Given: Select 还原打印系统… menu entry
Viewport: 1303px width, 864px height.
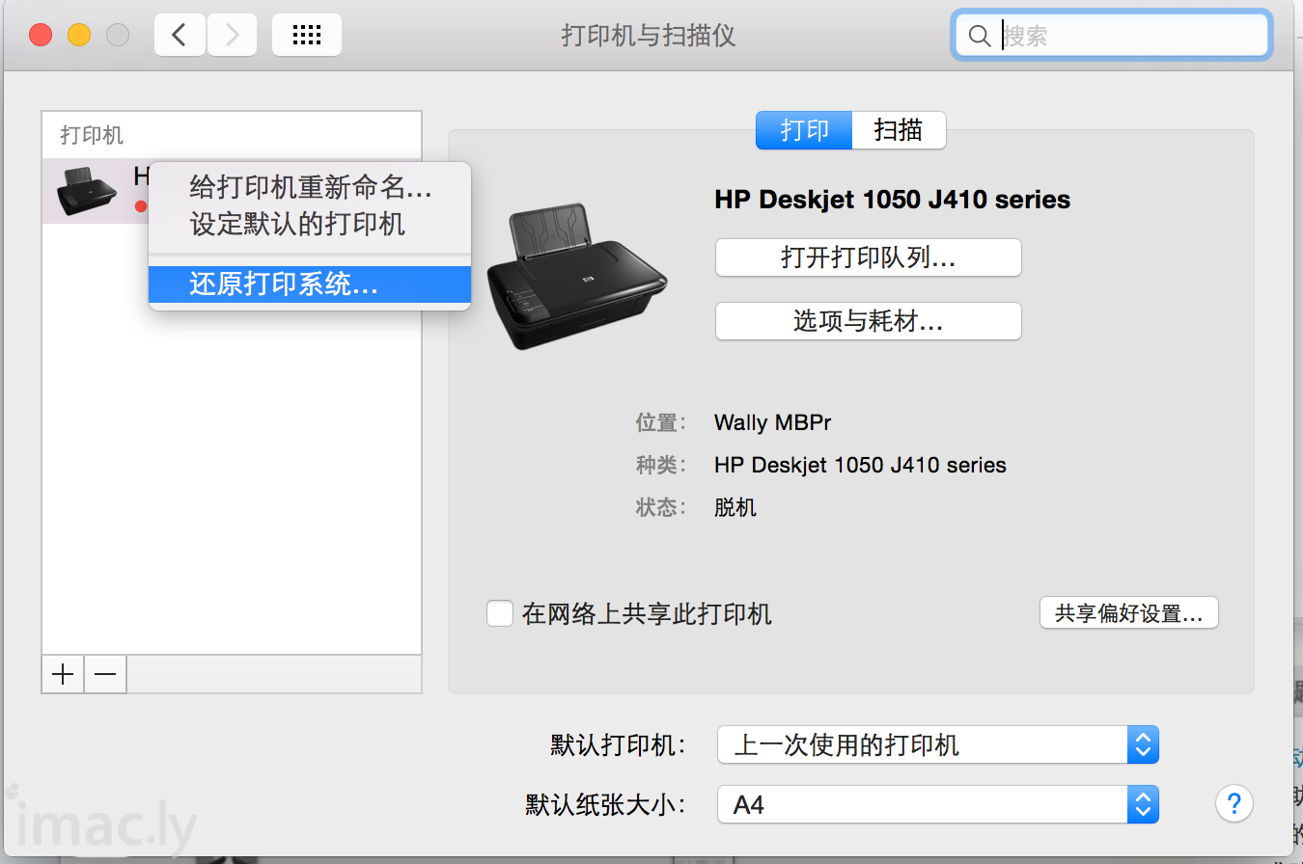Looking at the screenshot, I should coord(310,284).
